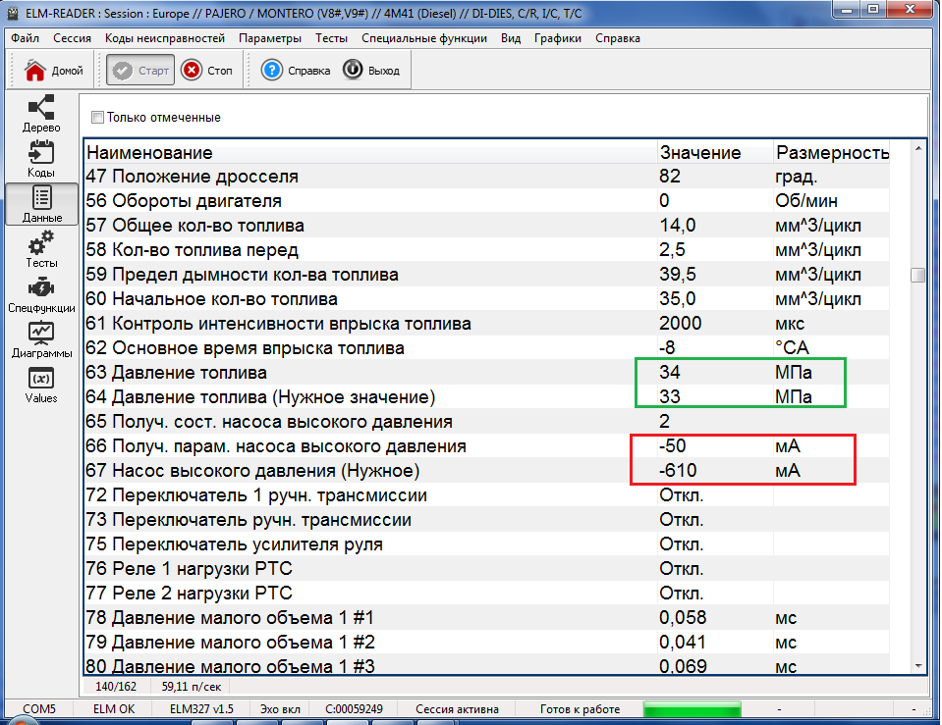Open the Дерево tree view
Image resolution: width=942 pixels, height=725 pixels.
point(41,108)
